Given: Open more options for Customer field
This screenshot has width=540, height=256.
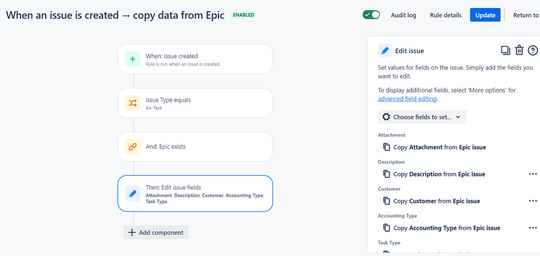Looking at the screenshot, I should pos(533,201).
